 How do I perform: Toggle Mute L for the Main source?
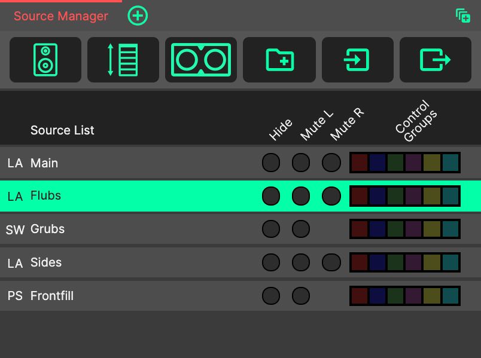[301, 163]
